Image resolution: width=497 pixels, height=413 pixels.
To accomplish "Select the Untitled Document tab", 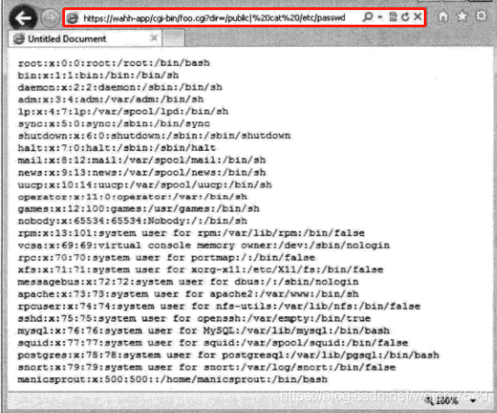I will pyautogui.click(x=86, y=38).
